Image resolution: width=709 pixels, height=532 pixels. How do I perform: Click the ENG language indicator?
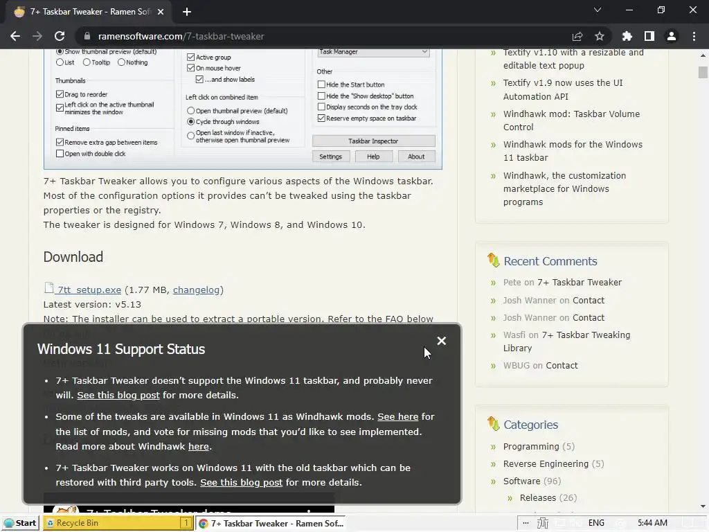click(596, 523)
